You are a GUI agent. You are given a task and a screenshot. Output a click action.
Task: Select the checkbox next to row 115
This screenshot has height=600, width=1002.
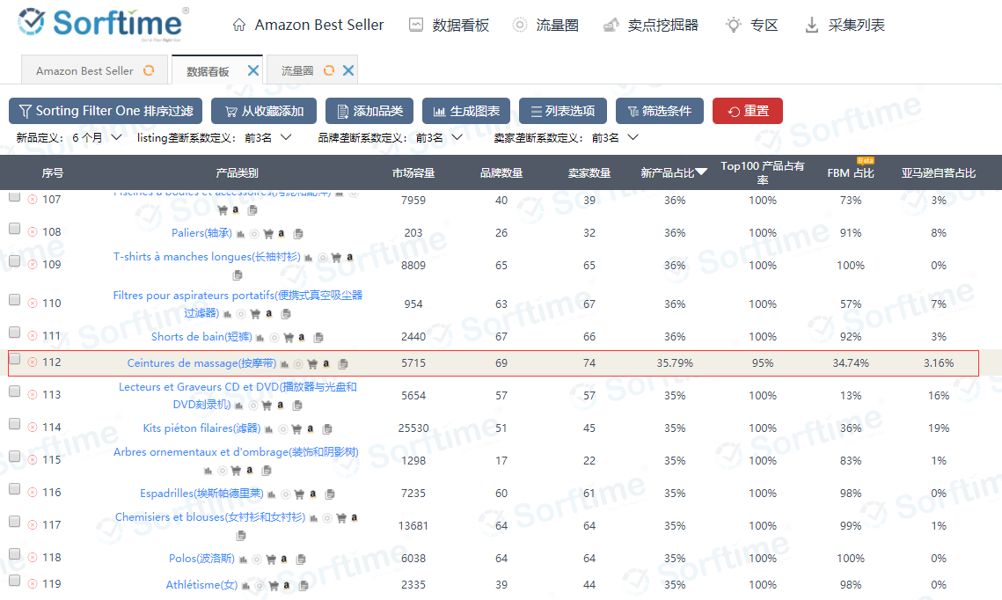click(13, 456)
